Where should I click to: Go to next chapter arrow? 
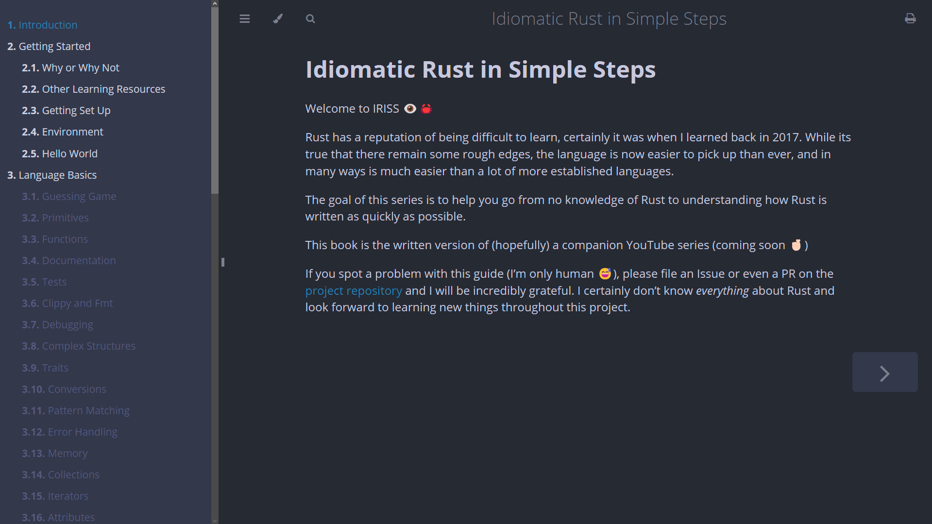(x=884, y=372)
